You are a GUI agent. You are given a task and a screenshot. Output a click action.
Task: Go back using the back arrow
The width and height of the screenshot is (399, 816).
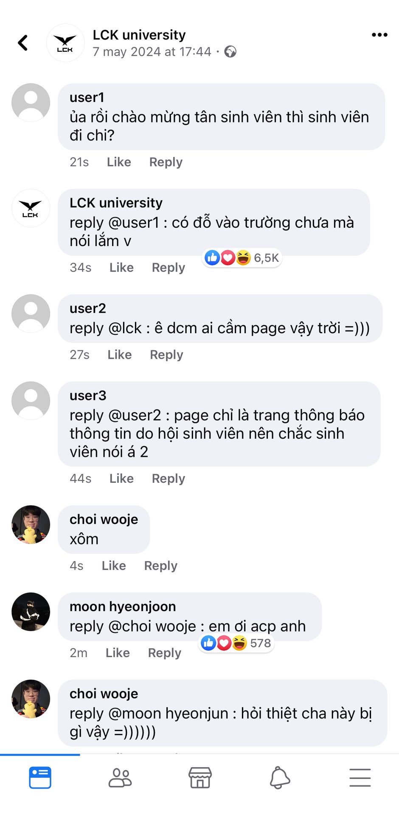[23, 43]
